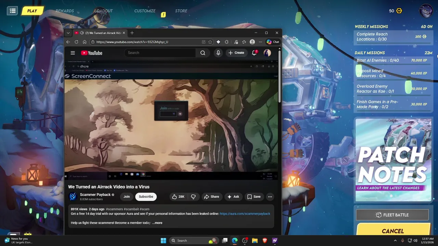438x246 pixels.
Task: Open the split screen apps icon in address bar
Action: tap(204, 42)
